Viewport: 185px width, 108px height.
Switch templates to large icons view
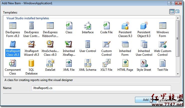[172, 11]
